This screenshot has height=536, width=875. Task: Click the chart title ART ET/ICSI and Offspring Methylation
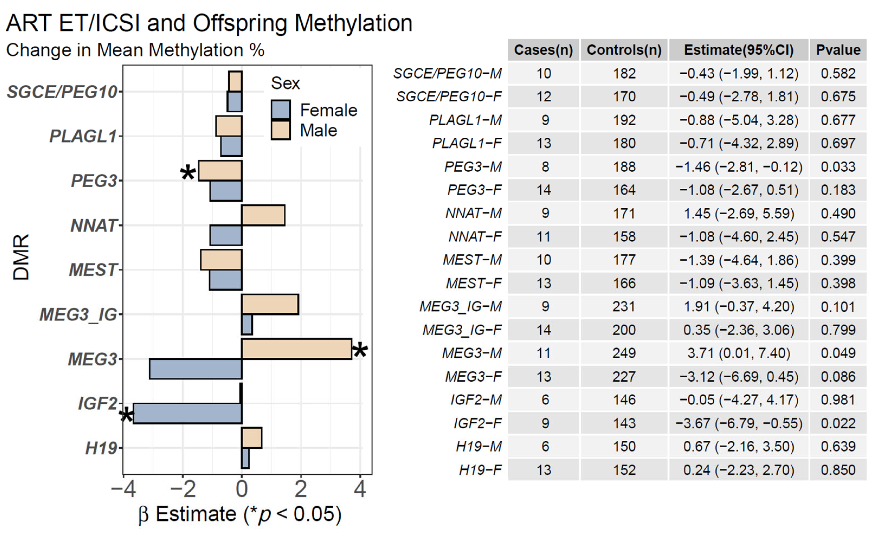click(209, 23)
